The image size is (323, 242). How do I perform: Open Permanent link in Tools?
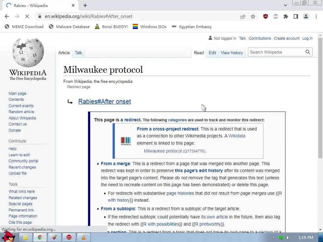pyautogui.click(x=21, y=210)
